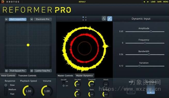169x98 pixels.
Task: Click the LOAD preset button
Action: pyautogui.click(x=153, y=2)
